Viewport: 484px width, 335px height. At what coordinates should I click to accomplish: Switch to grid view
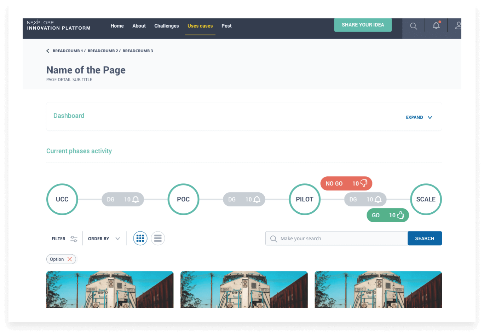tap(140, 239)
